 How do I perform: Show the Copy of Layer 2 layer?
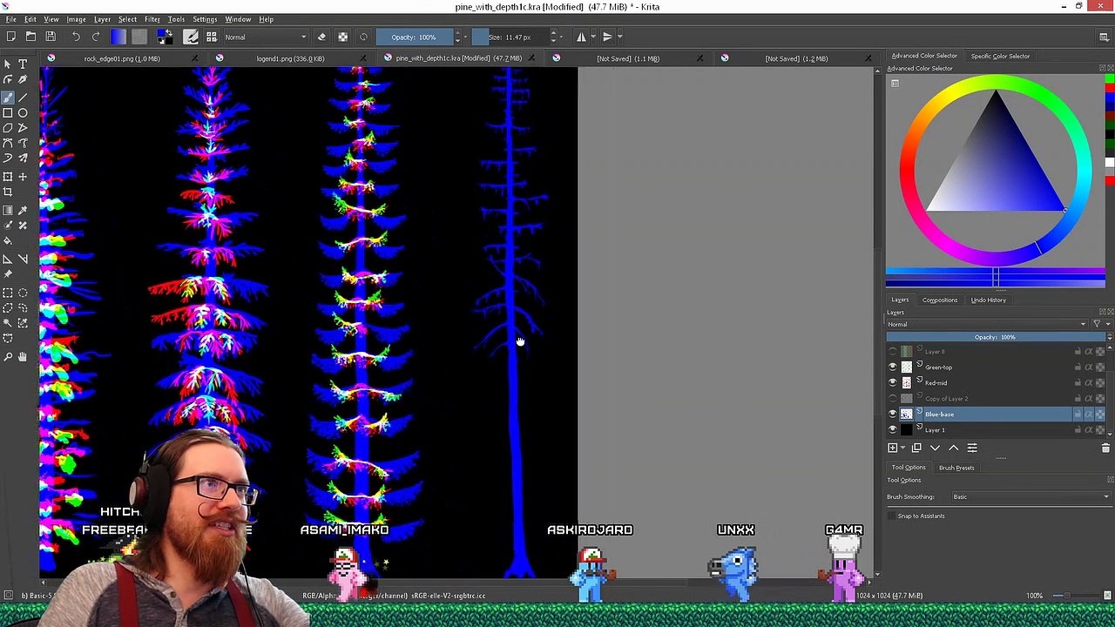[892, 399]
